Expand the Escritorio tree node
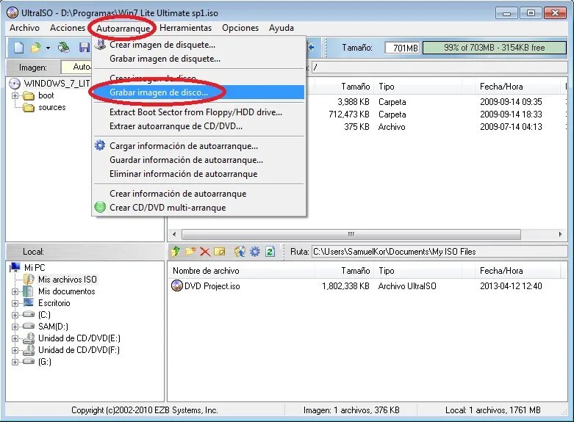 point(15,303)
